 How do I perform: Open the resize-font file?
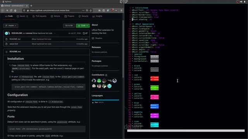tap(14, 44)
